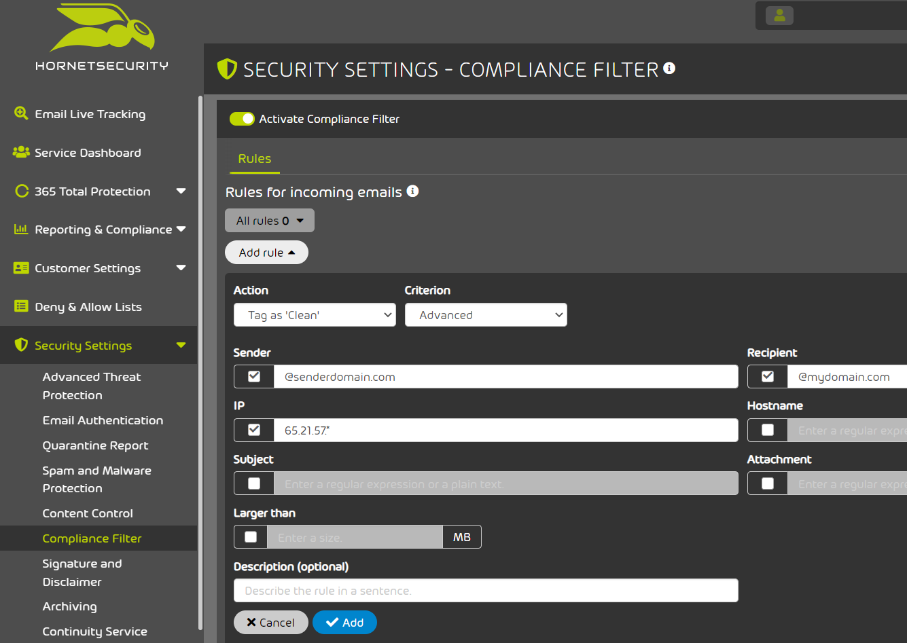Image resolution: width=907 pixels, height=643 pixels.
Task: Enable the Attachment checkbox
Action: [768, 483]
